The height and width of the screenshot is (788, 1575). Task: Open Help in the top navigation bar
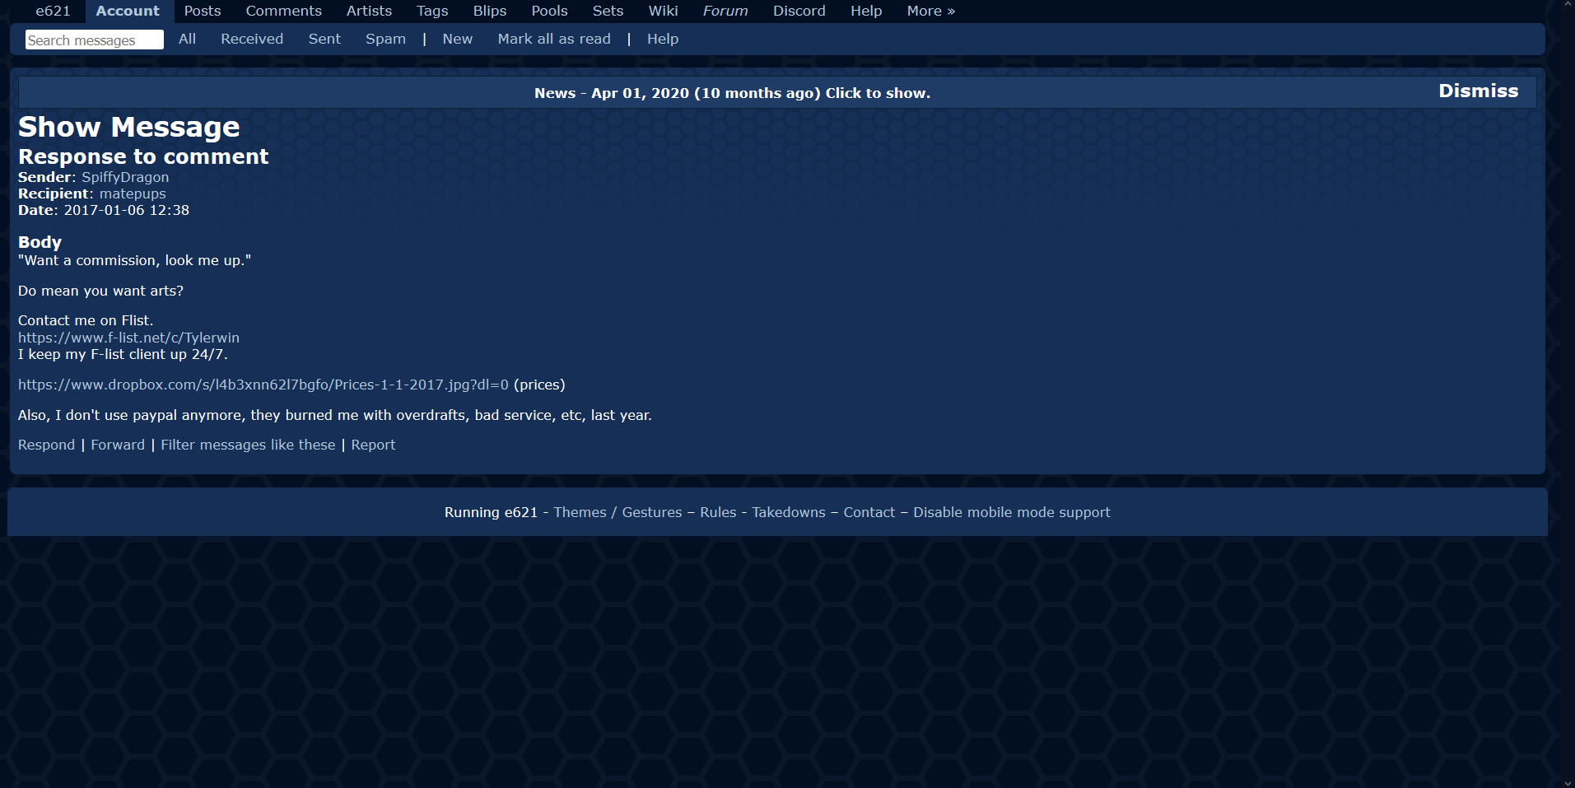coord(866,11)
